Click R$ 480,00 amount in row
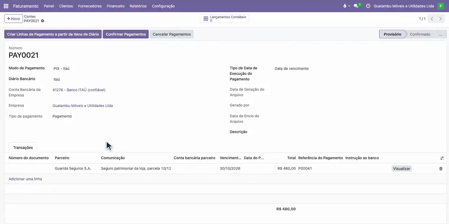This screenshot has height=224, width=449. (x=287, y=169)
